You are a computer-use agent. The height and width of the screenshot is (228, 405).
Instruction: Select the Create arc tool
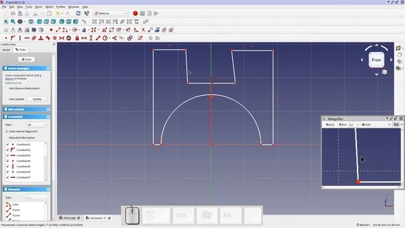pos(65,30)
